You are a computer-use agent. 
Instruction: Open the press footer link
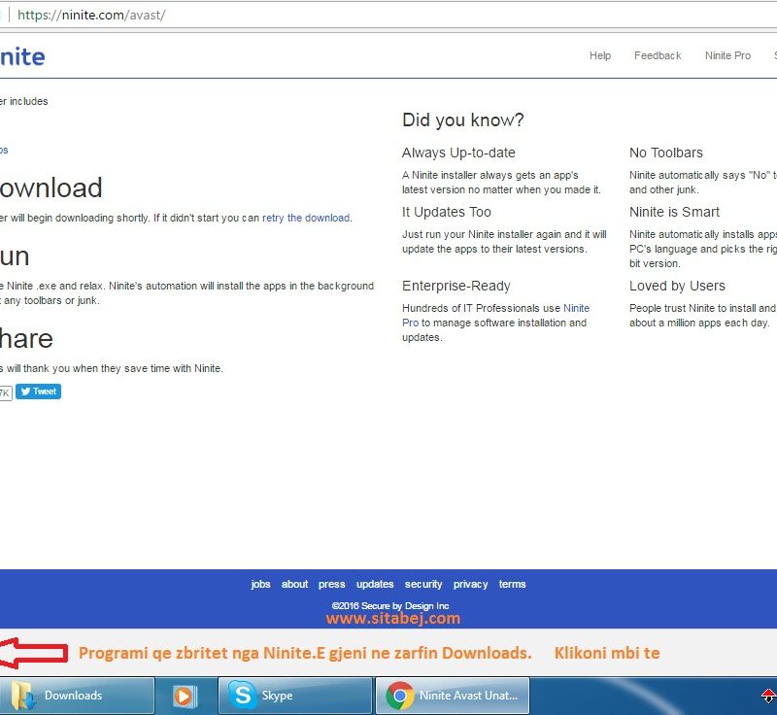332,584
